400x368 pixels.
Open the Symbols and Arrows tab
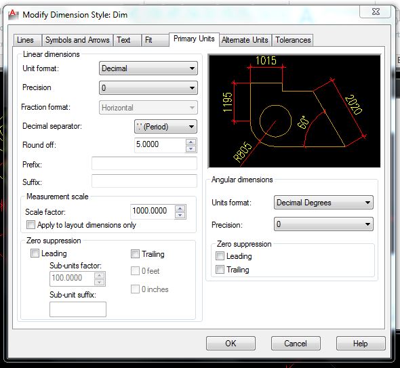(77, 40)
